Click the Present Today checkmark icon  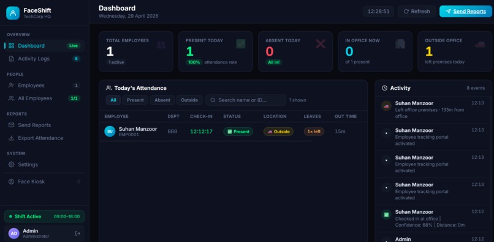(241, 44)
